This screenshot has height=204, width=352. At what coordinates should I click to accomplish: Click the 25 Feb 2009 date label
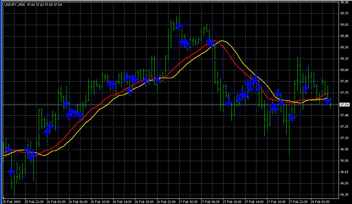[x=11, y=201]
